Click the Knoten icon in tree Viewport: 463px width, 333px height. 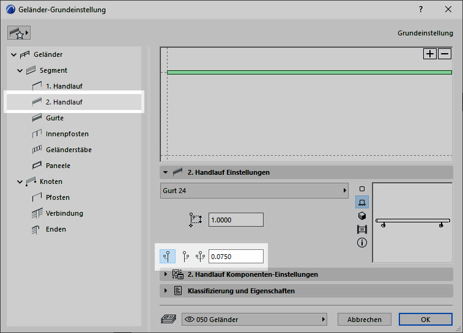click(31, 181)
